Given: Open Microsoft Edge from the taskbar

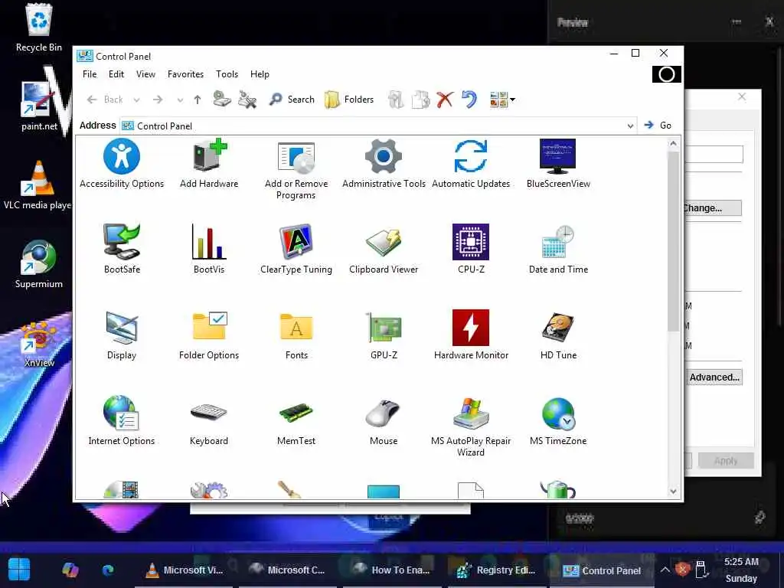Looking at the screenshot, I should click(x=107, y=570).
